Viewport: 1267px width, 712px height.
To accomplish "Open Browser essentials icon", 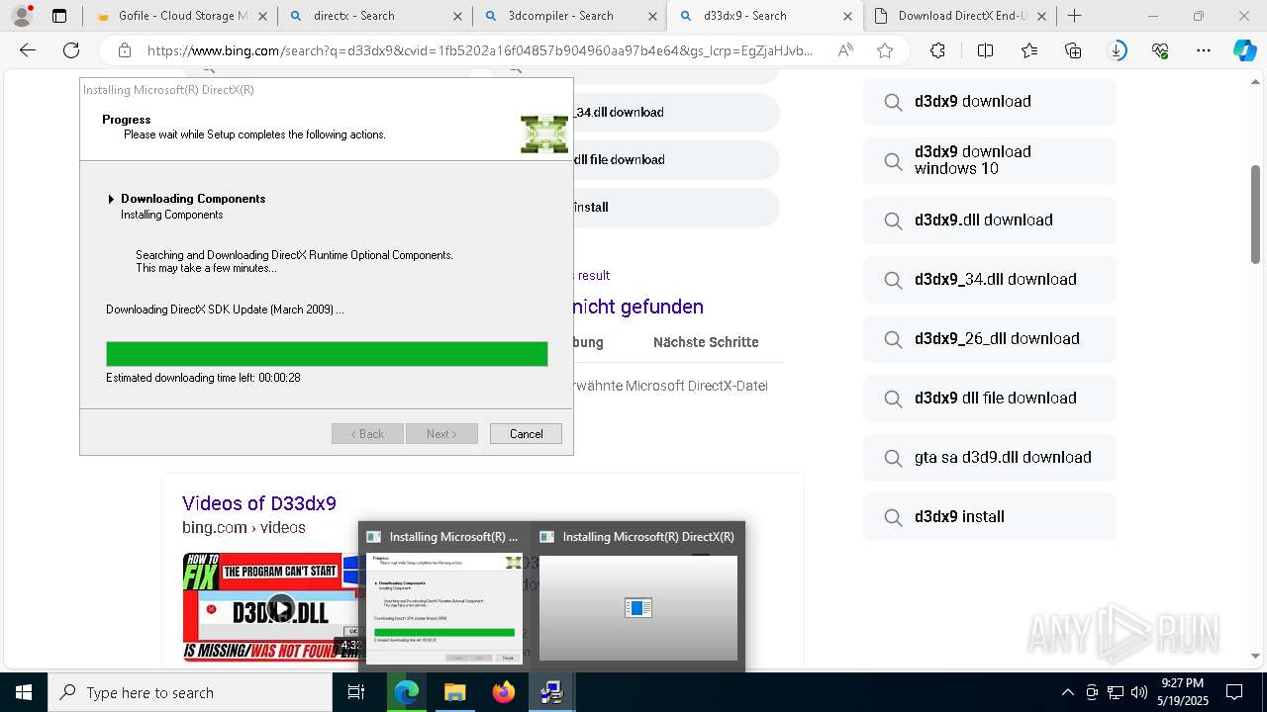I will (1160, 50).
